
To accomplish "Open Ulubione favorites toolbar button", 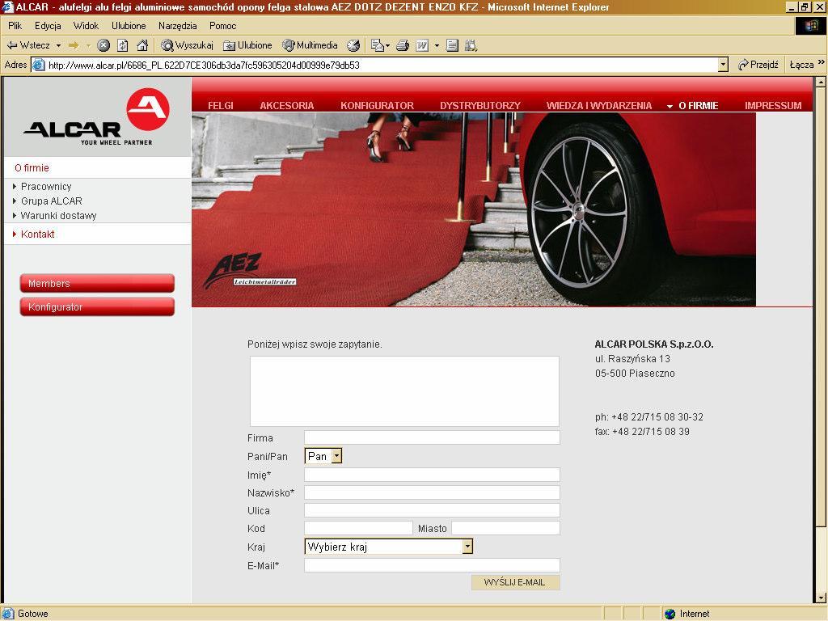I will tap(247, 45).
